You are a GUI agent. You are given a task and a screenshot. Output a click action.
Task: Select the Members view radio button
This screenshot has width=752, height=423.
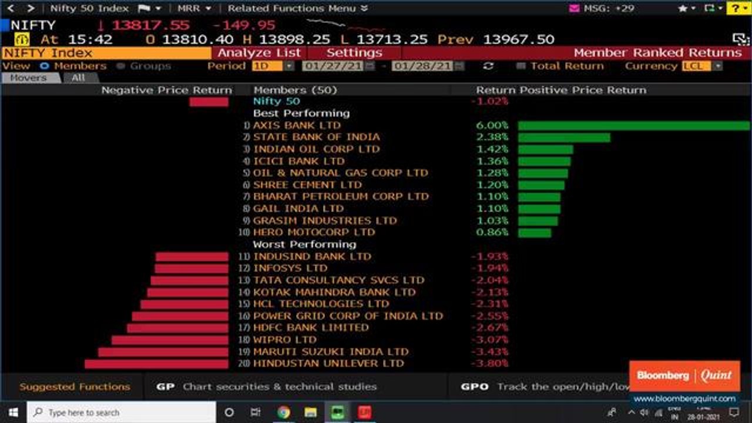click(44, 66)
